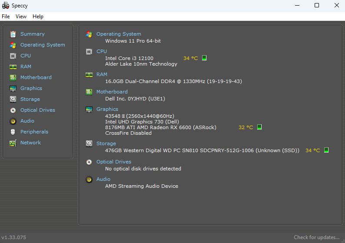
Task: Click the green temperature indicator next to Radeon 32 °C
Action: coord(259,127)
